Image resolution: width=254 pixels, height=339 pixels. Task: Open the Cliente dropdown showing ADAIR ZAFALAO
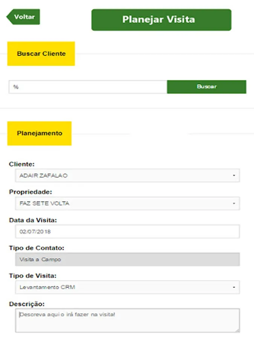pyautogui.click(x=128, y=175)
